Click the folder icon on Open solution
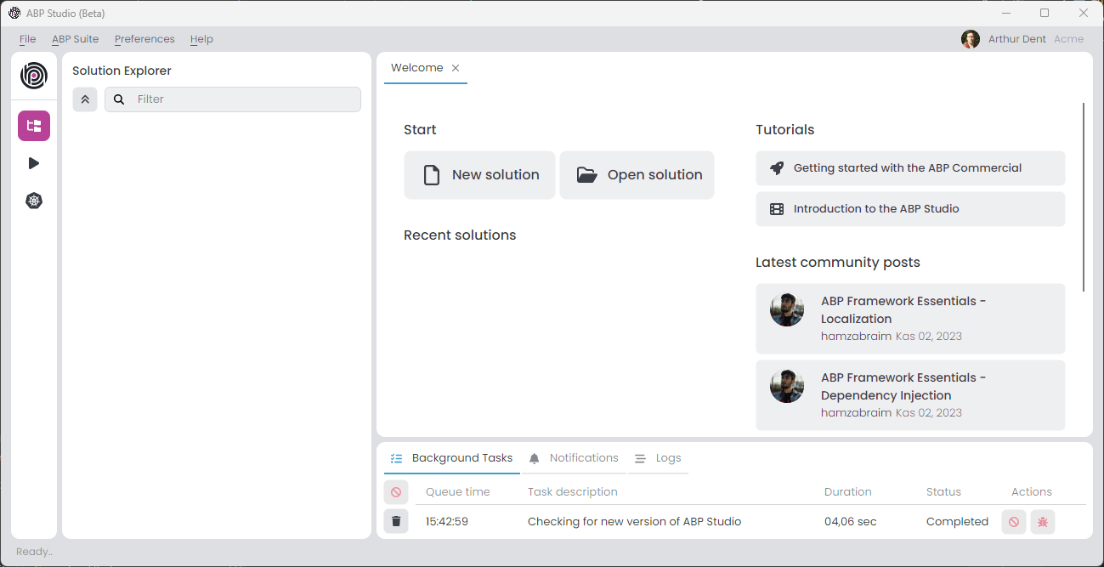The width and height of the screenshot is (1104, 567). click(x=587, y=175)
